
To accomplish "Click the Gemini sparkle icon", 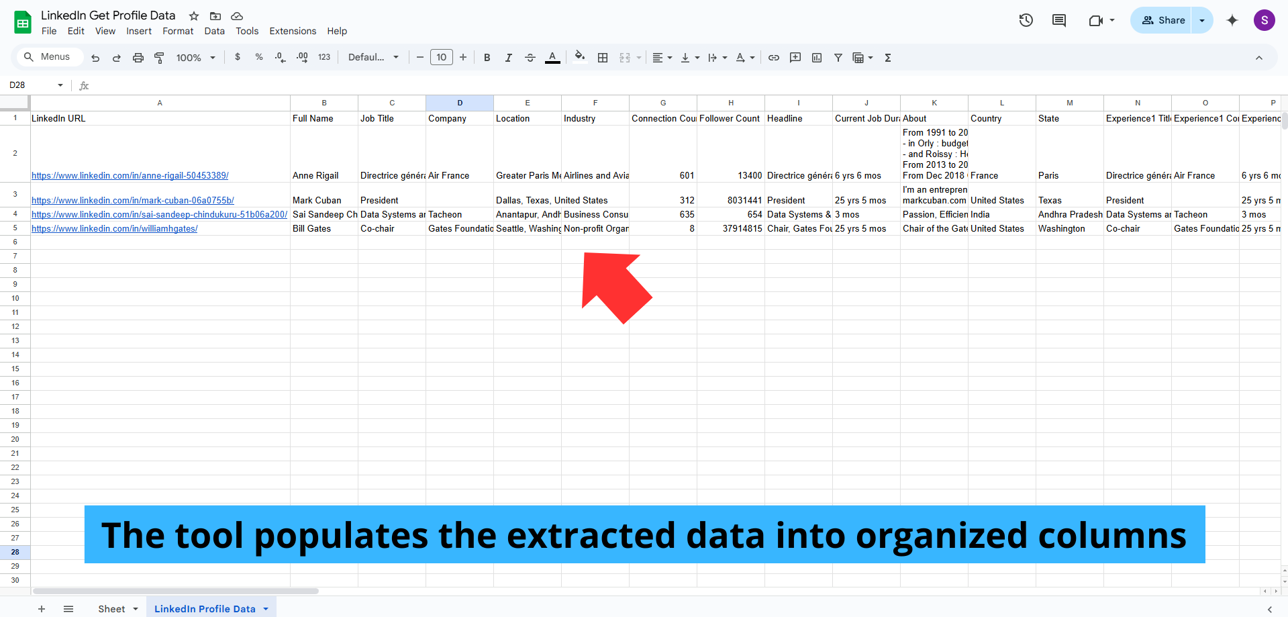I will point(1232,20).
